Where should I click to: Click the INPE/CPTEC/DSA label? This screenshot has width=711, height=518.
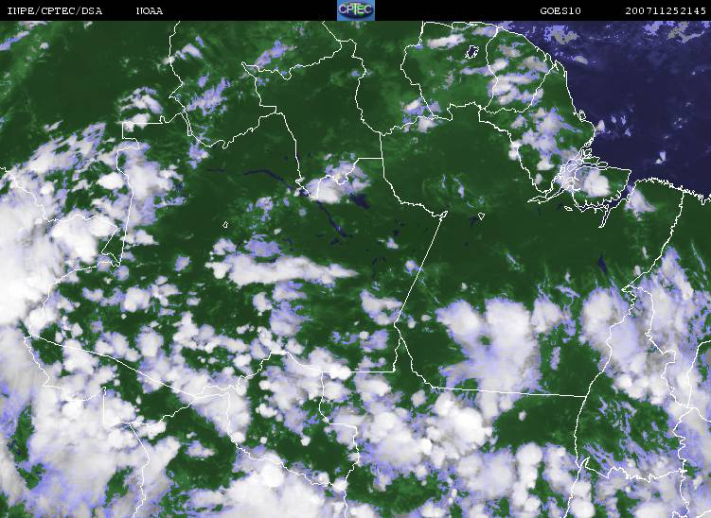point(55,10)
